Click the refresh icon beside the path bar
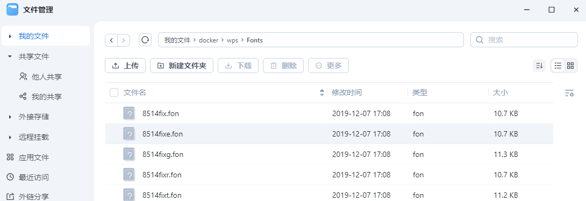 (x=145, y=40)
